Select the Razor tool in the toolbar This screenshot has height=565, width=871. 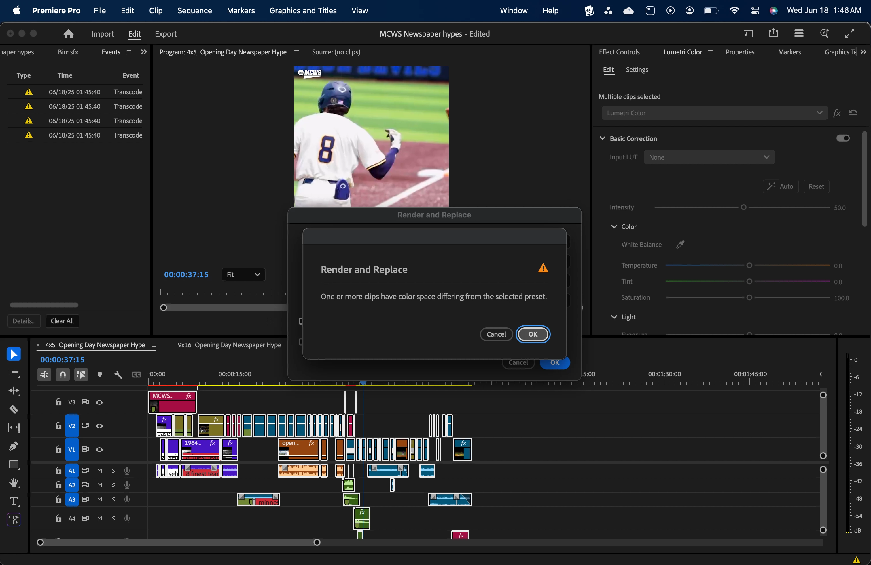tap(14, 409)
